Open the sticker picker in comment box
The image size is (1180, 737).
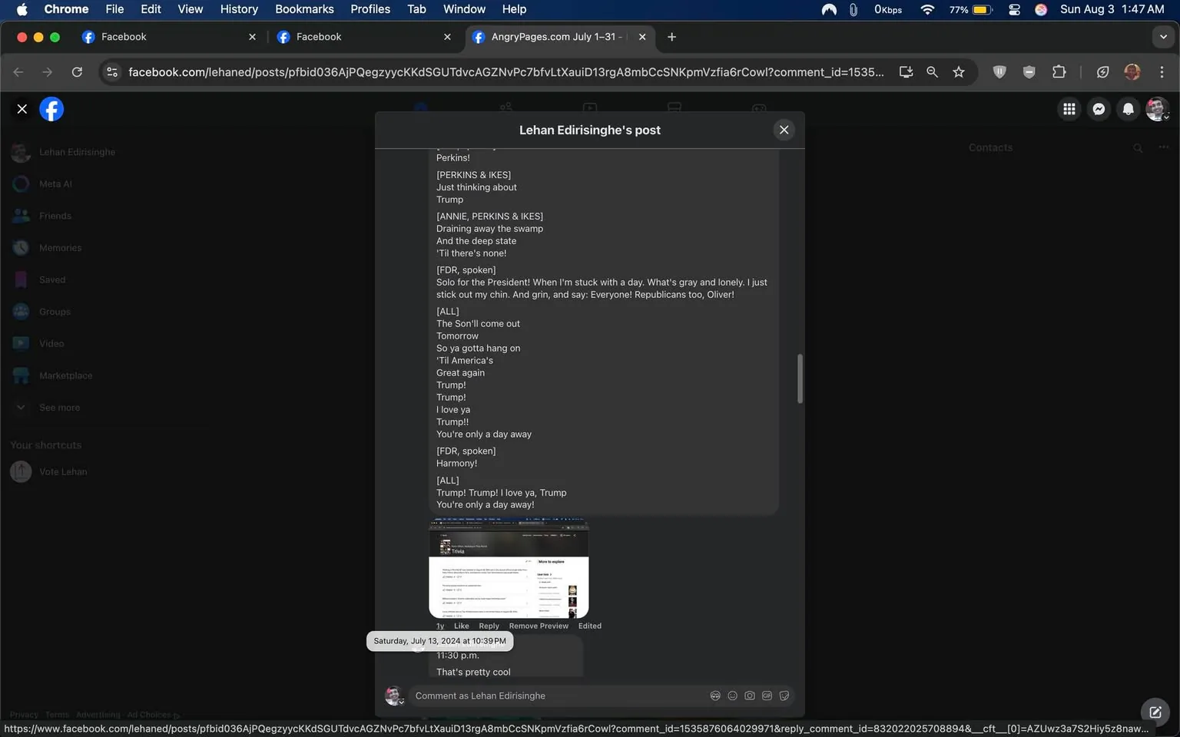[784, 696]
